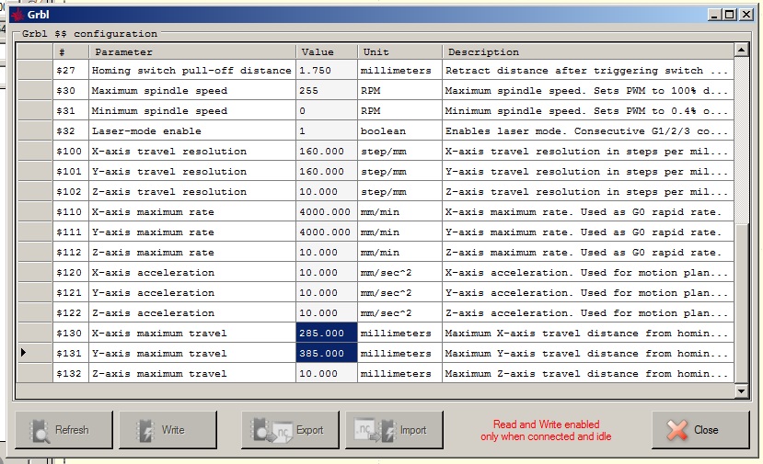
Task: Click the vertical scrollbar thumb
Action: [741, 303]
